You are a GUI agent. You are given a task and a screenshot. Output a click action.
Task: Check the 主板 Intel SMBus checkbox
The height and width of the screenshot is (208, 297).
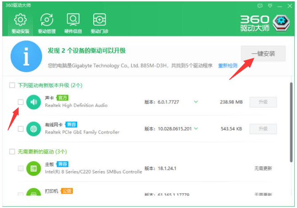[x=21, y=168]
